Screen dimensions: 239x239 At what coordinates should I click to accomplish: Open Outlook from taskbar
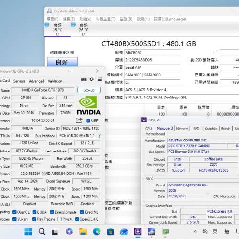click(x=124, y=232)
